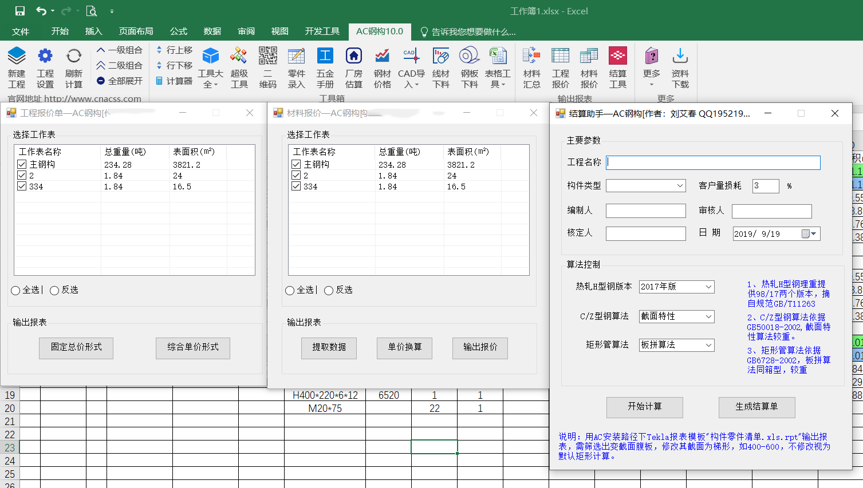The height and width of the screenshot is (488, 863).
Task: Click 全部展开 in the ribbon
Action: (x=120, y=81)
